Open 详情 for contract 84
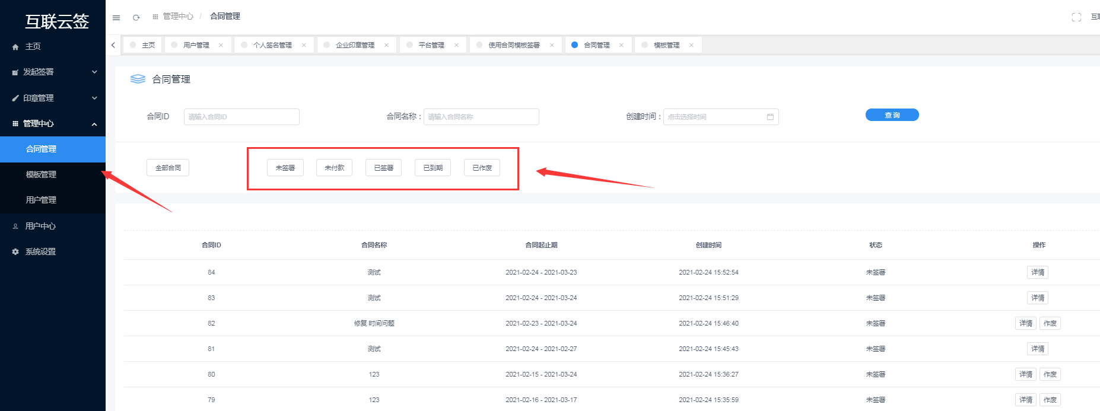 coord(1038,272)
